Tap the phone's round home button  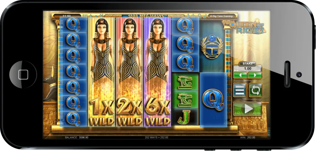pos(23,74)
